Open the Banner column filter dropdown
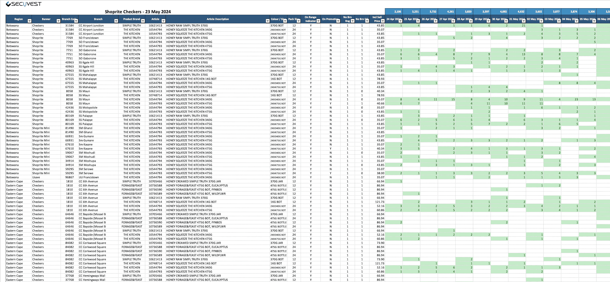 coord(58,21)
